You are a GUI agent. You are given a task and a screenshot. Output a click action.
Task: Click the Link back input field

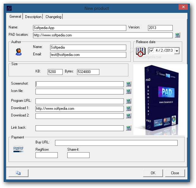point(80,128)
